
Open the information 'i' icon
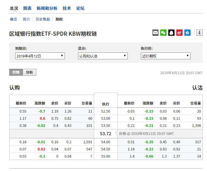[x=200, y=32]
